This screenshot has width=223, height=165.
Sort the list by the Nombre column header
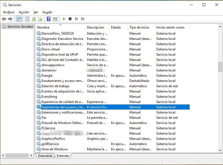pyautogui.click(x=43, y=27)
